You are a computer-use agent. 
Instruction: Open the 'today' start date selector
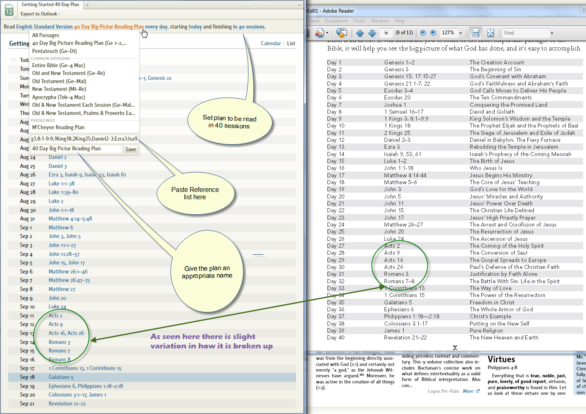[x=195, y=27]
